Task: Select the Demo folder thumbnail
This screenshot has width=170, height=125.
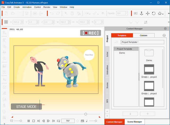Action: (x=149, y=53)
